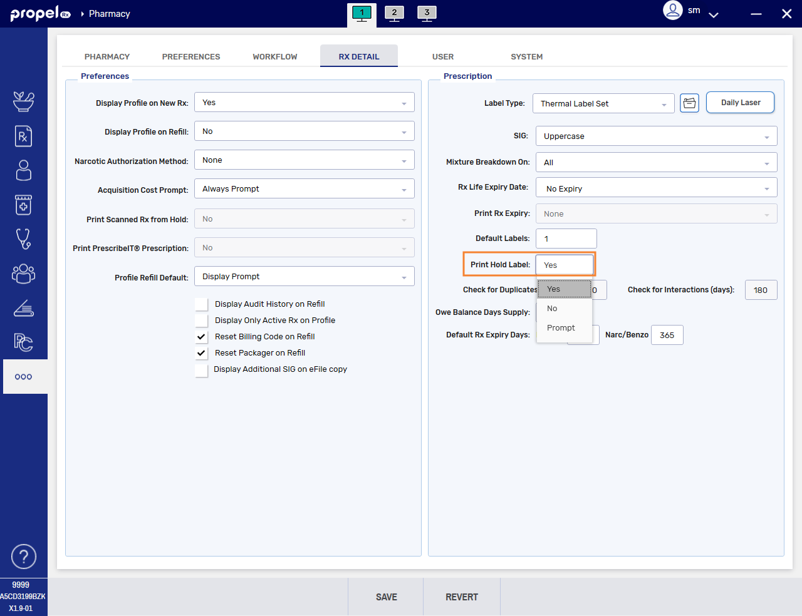Switch to the Workflow tab
Screen dimensions: 802x616
tap(275, 56)
